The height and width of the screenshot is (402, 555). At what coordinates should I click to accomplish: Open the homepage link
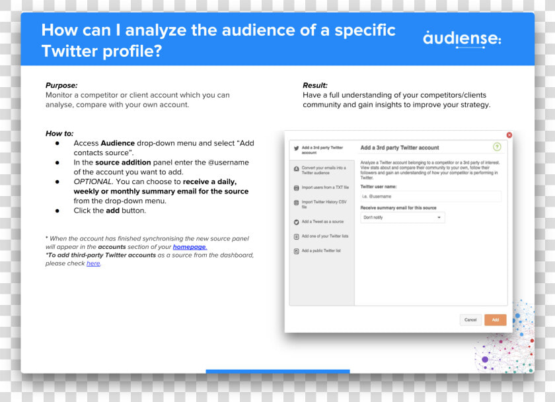190,247
